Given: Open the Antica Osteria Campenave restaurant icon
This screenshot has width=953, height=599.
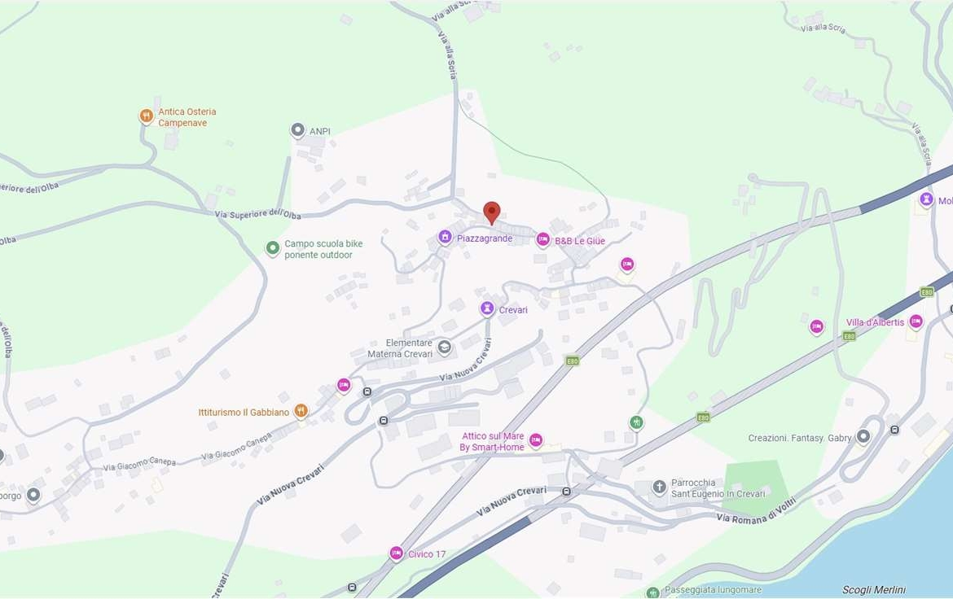Looking at the screenshot, I should pos(146,116).
